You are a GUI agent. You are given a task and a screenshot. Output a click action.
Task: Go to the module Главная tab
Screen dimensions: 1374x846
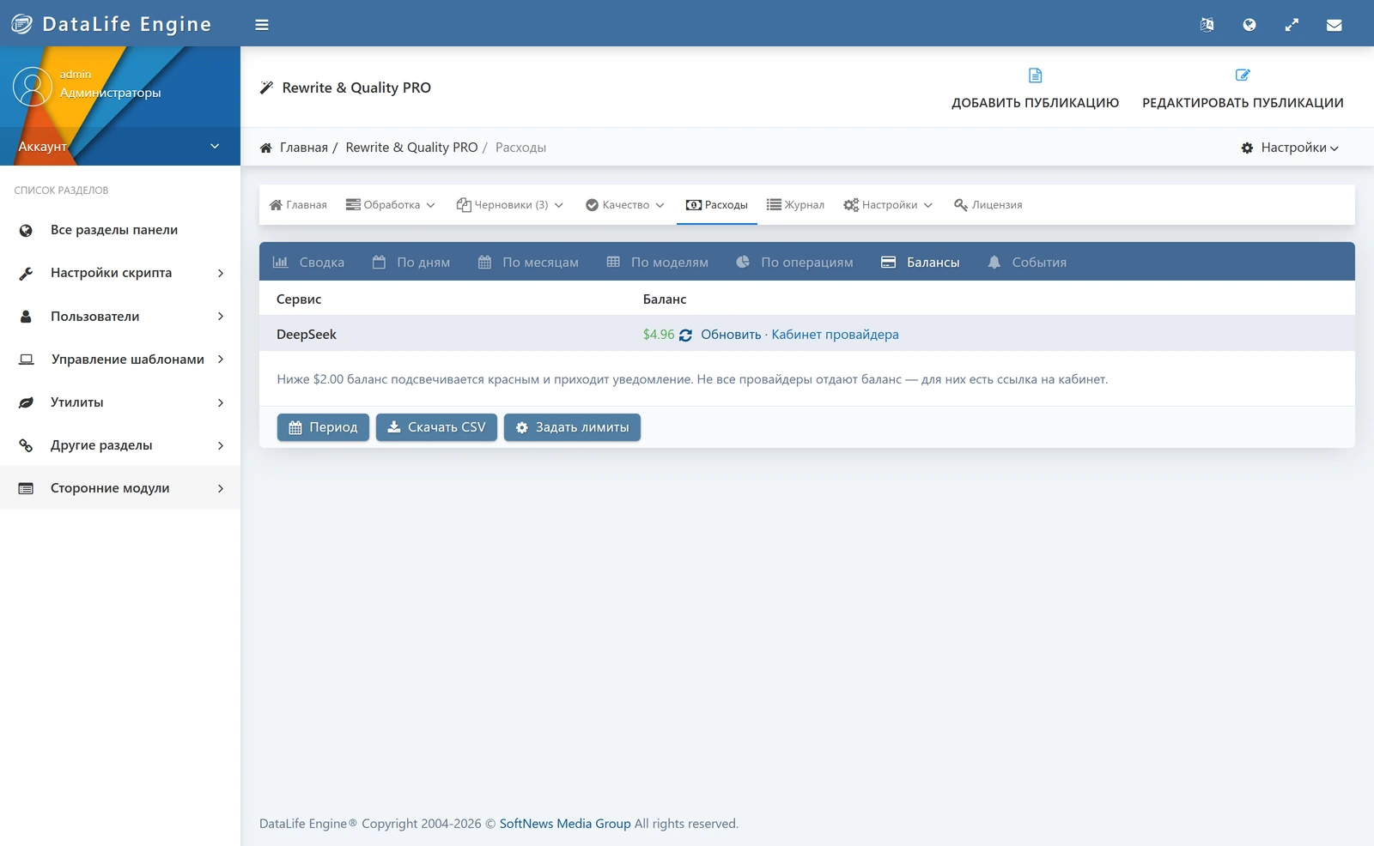(x=298, y=205)
